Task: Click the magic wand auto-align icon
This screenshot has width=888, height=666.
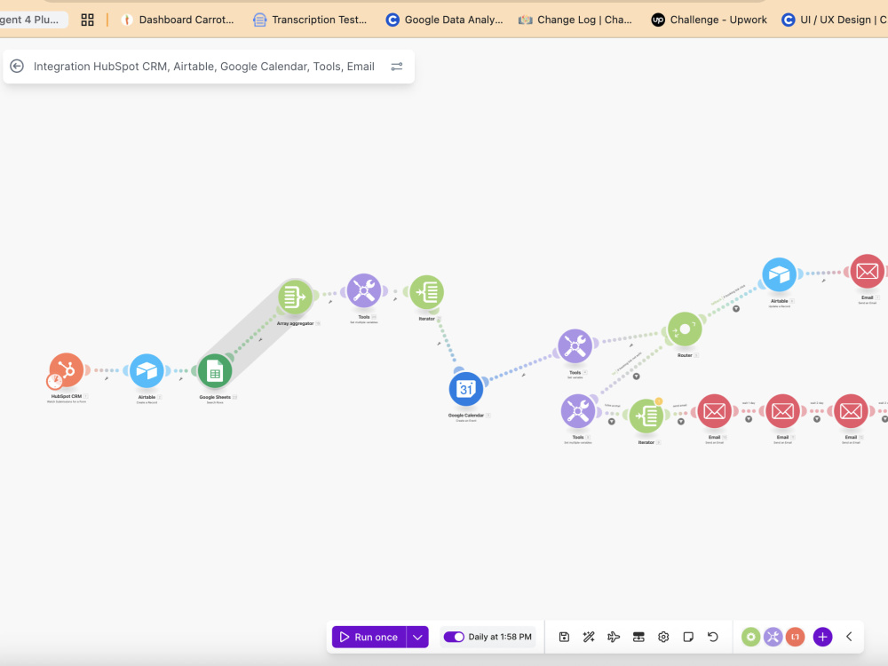Action: click(589, 637)
